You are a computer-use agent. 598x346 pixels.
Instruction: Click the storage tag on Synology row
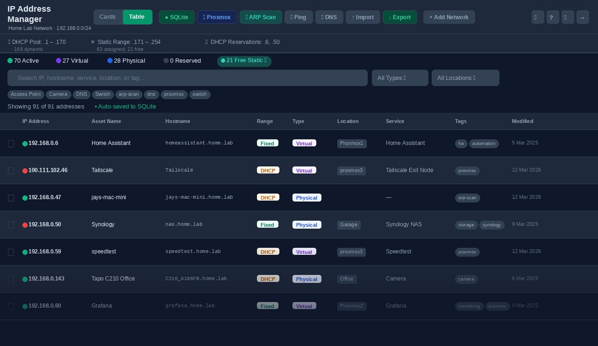pyautogui.click(x=466, y=225)
